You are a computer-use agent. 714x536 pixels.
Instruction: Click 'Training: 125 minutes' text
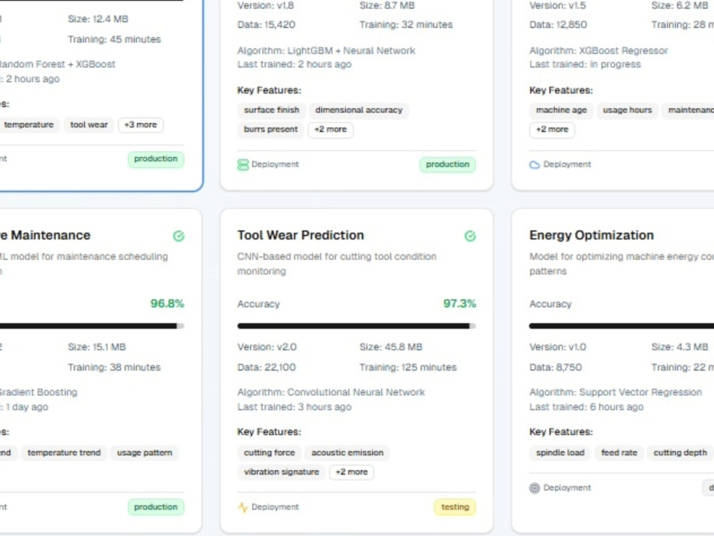click(x=408, y=367)
